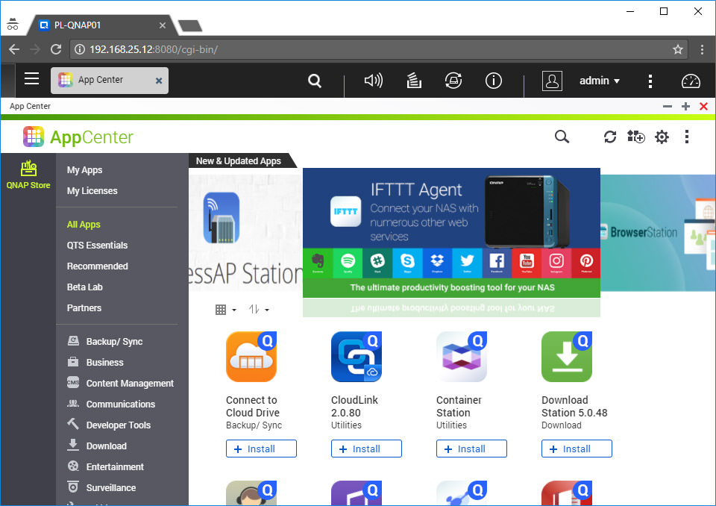
Task: Open Partners category
Action: (x=84, y=307)
